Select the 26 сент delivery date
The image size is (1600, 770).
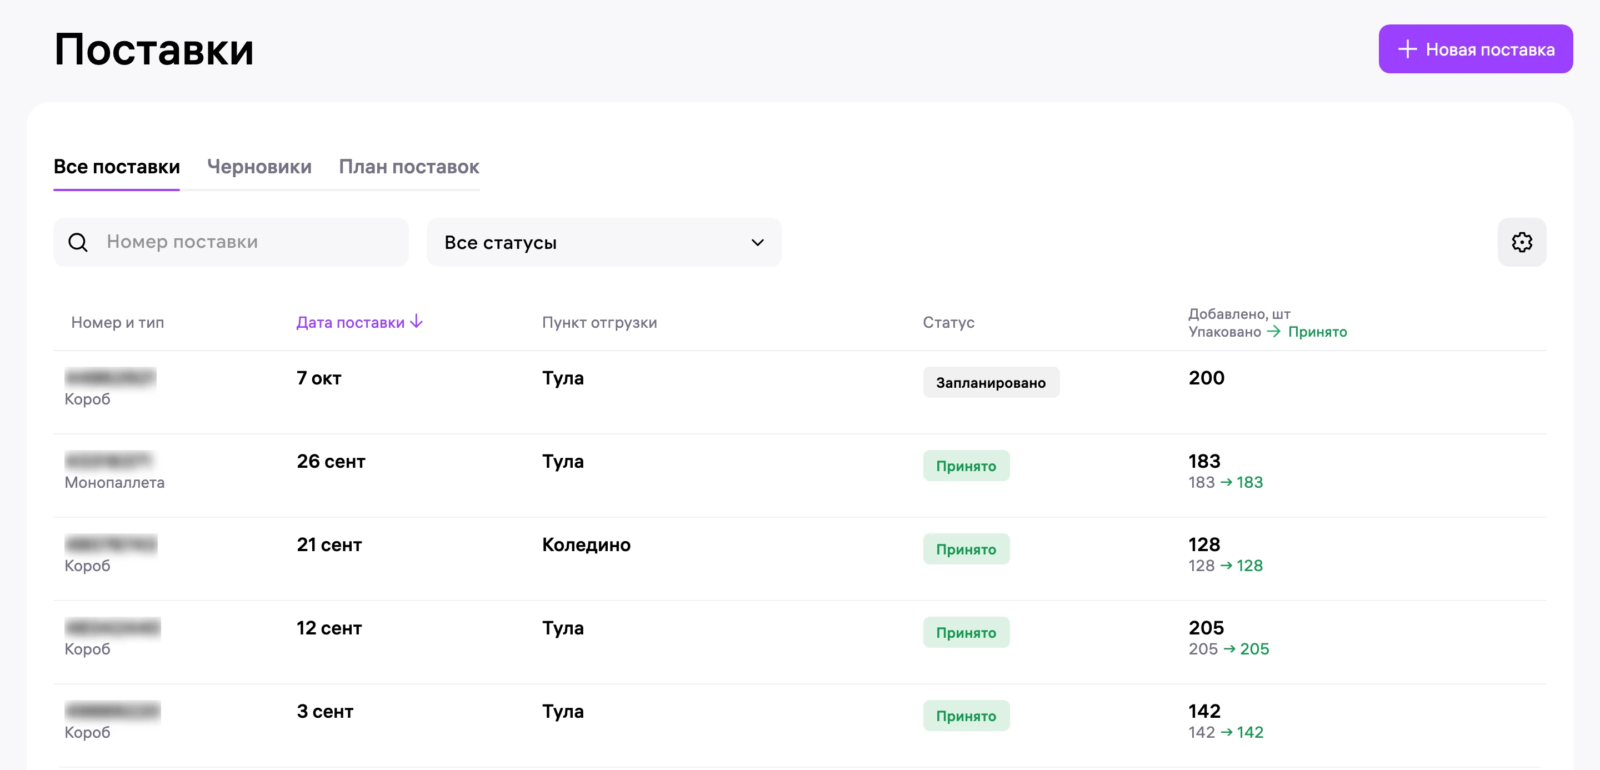(x=331, y=461)
